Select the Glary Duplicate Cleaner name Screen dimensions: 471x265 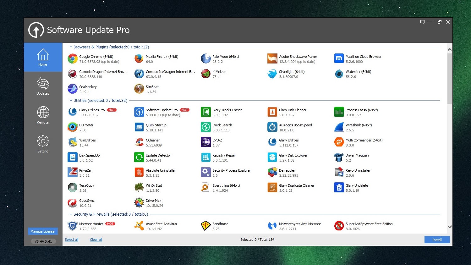pos(297,185)
